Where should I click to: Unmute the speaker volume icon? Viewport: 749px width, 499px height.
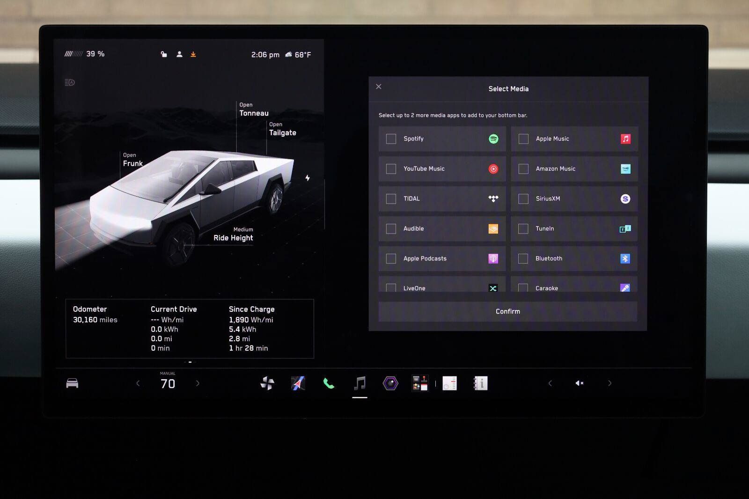(x=579, y=383)
